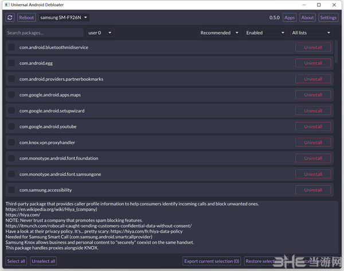
Task: Check the com.samsung.accessibility checkbox
Action: coord(11,190)
